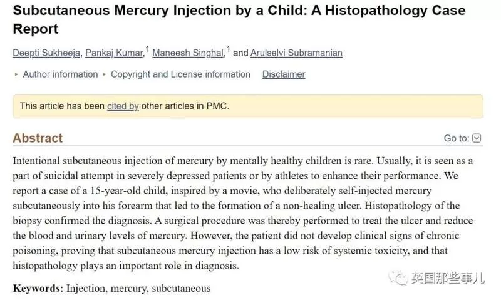This screenshot has height=300, width=501.
Task: Follow the 'cited by' link
Action: [123, 106]
